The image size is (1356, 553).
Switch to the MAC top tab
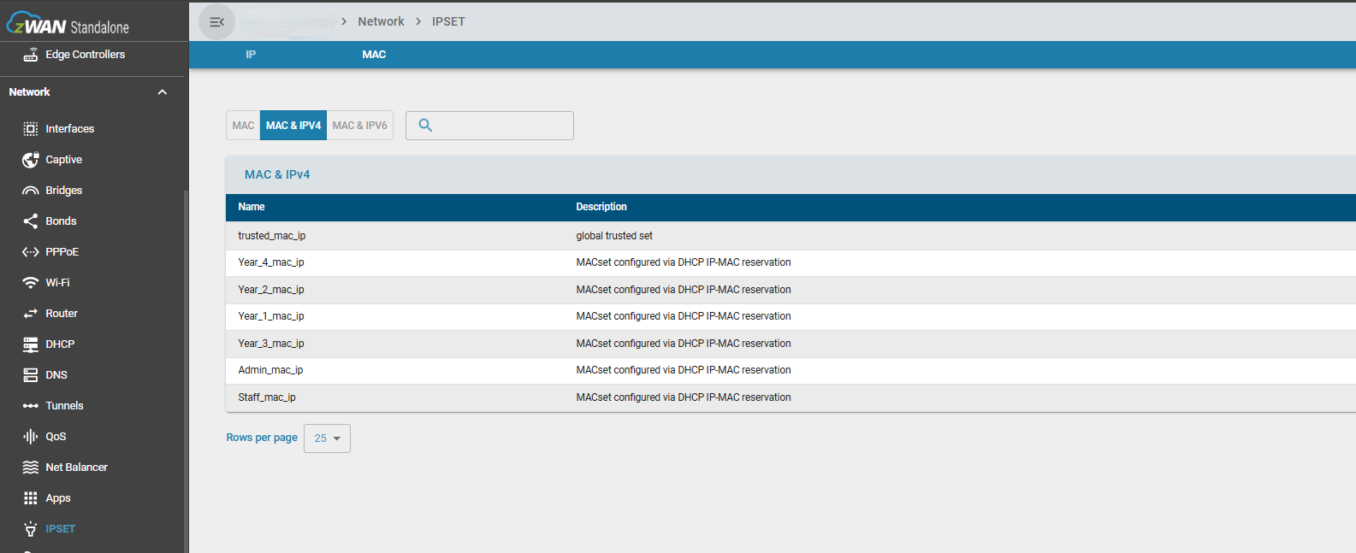374,55
